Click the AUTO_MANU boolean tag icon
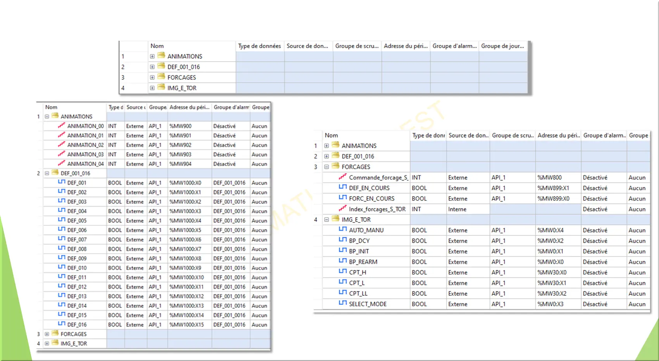This screenshot has width=659, height=361. click(342, 230)
